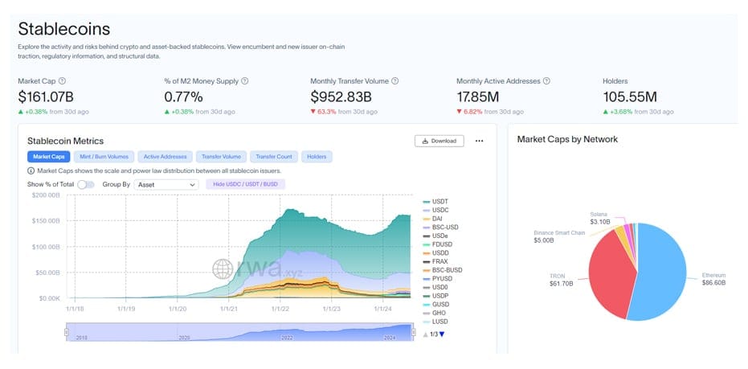Click the help icon beside Monthly Active Addresses
748x369 pixels.
point(547,81)
